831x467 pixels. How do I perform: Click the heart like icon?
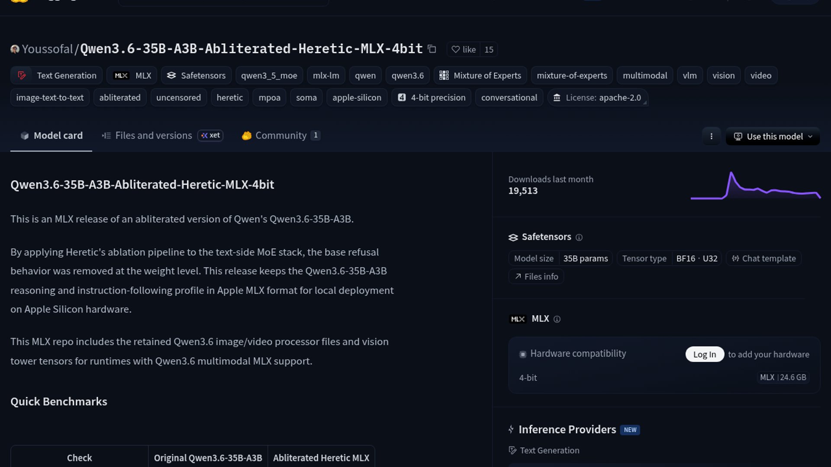455,49
